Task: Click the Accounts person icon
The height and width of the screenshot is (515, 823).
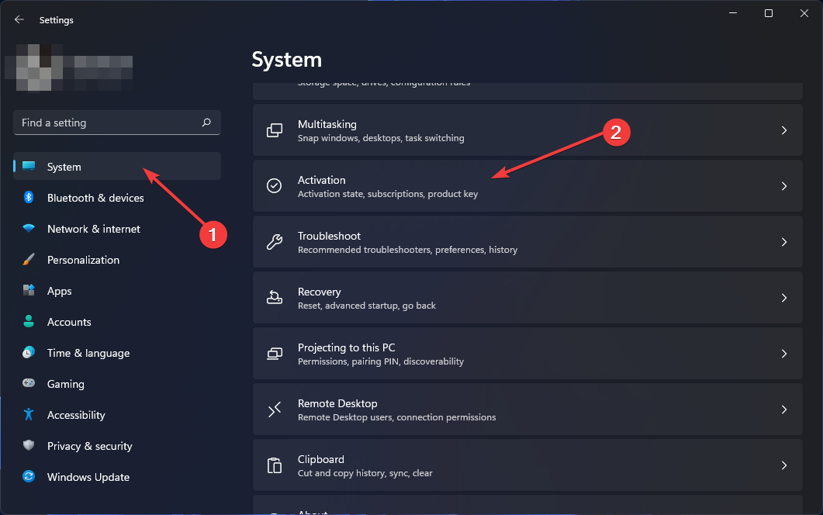Action: tap(29, 321)
